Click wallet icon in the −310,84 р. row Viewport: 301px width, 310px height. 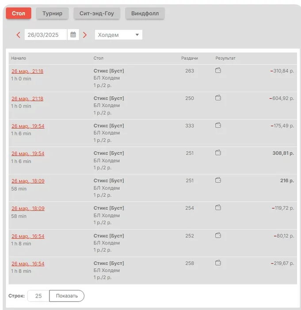point(218,71)
